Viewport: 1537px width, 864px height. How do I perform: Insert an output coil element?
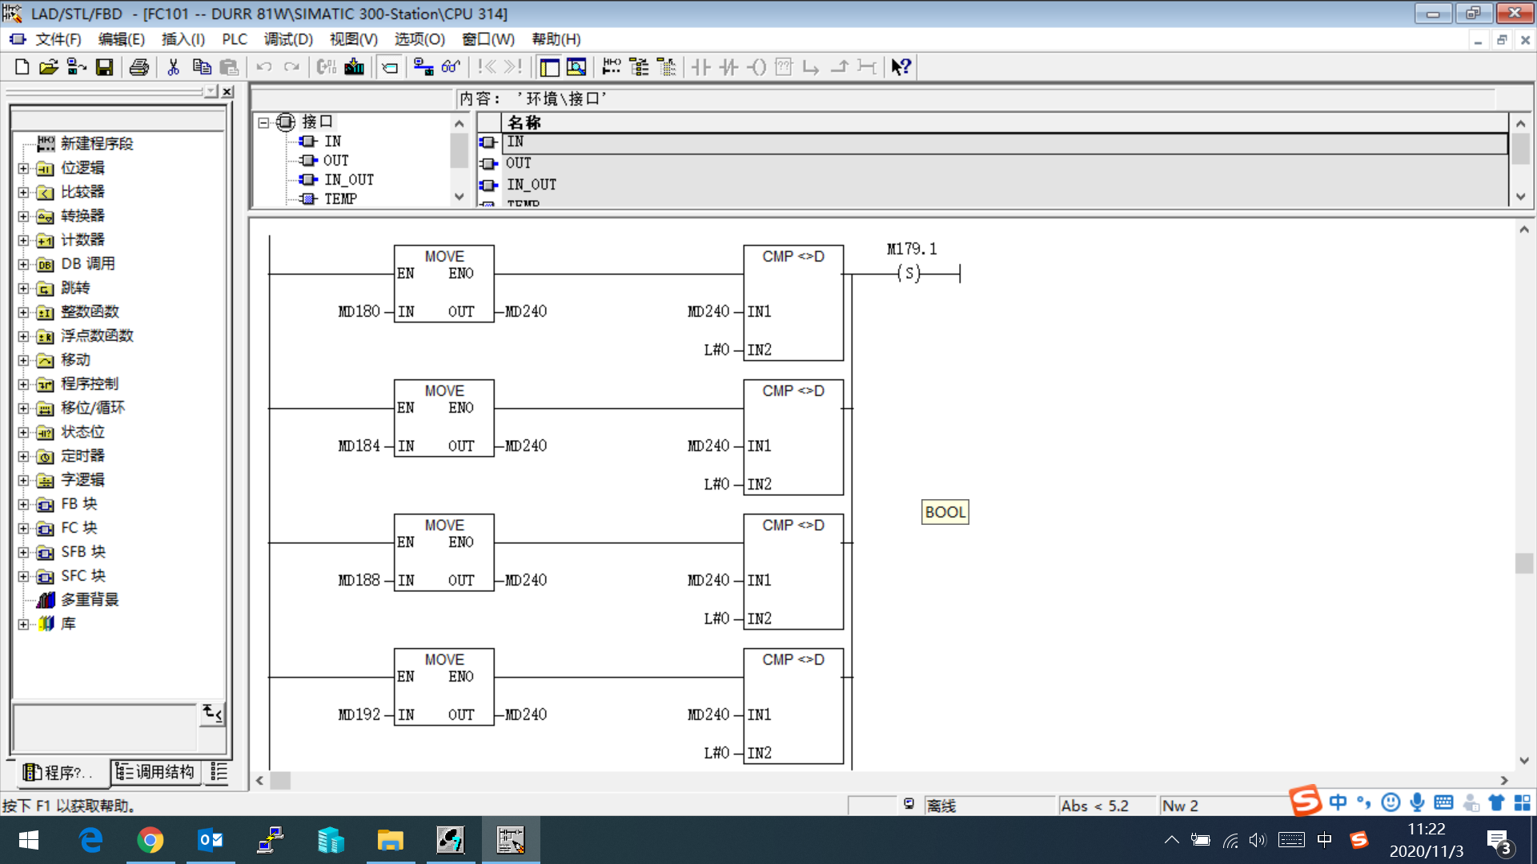pyautogui.click(x=756, y=67)
